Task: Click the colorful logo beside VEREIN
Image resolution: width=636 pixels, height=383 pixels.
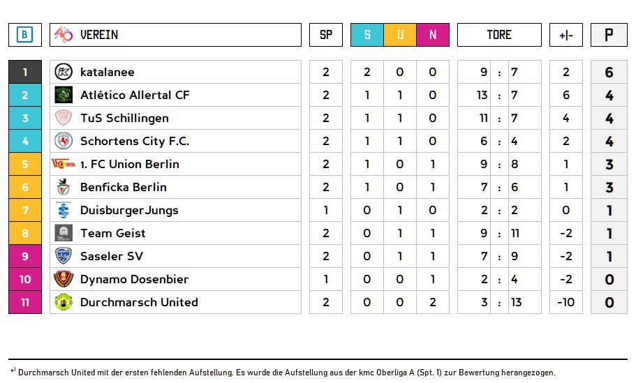Action: (64, 34)
